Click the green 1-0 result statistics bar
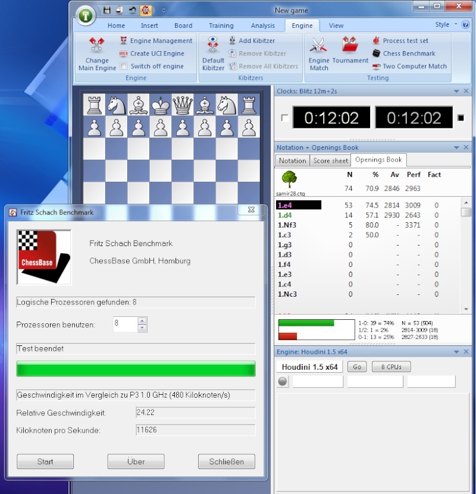 point(306,323)
